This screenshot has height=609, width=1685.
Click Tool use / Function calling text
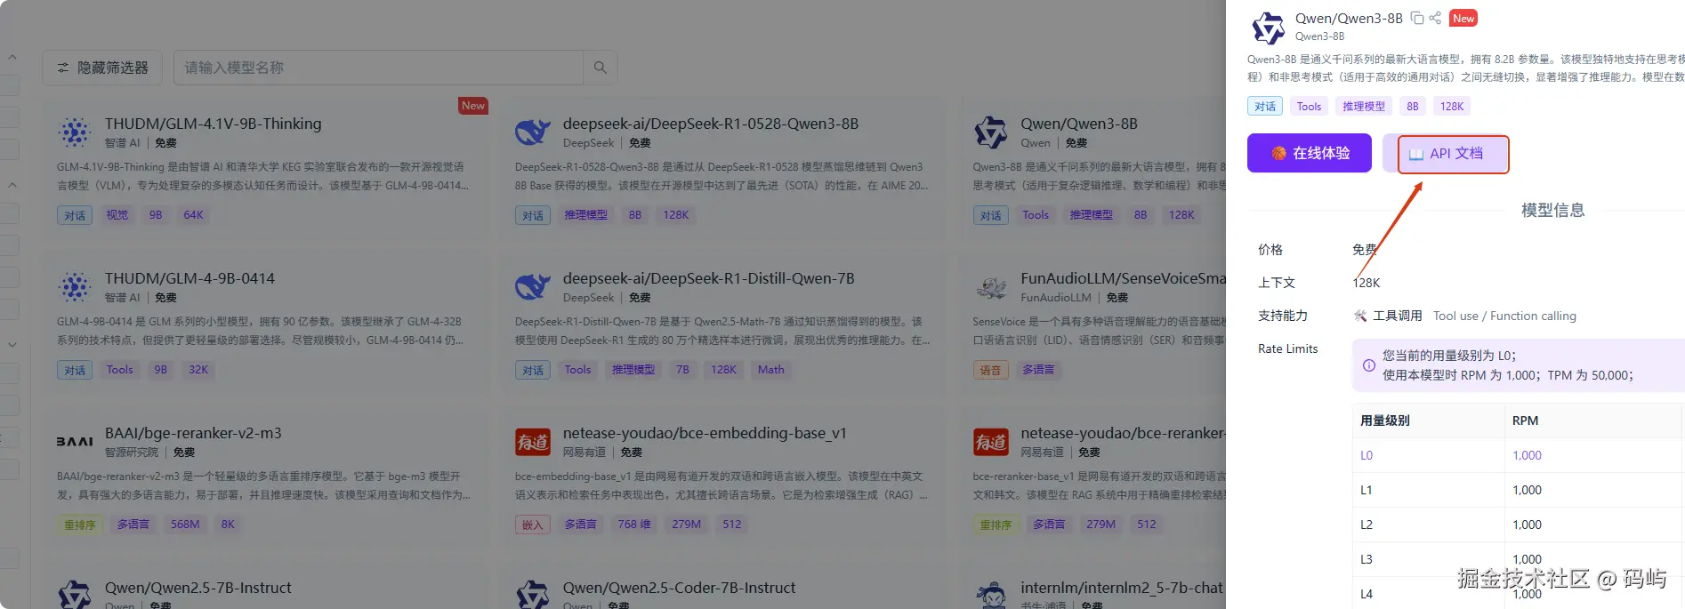(1504, 316)
